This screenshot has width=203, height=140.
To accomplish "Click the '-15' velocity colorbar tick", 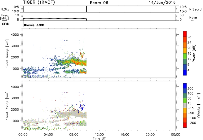I will [x=191, y=108].
